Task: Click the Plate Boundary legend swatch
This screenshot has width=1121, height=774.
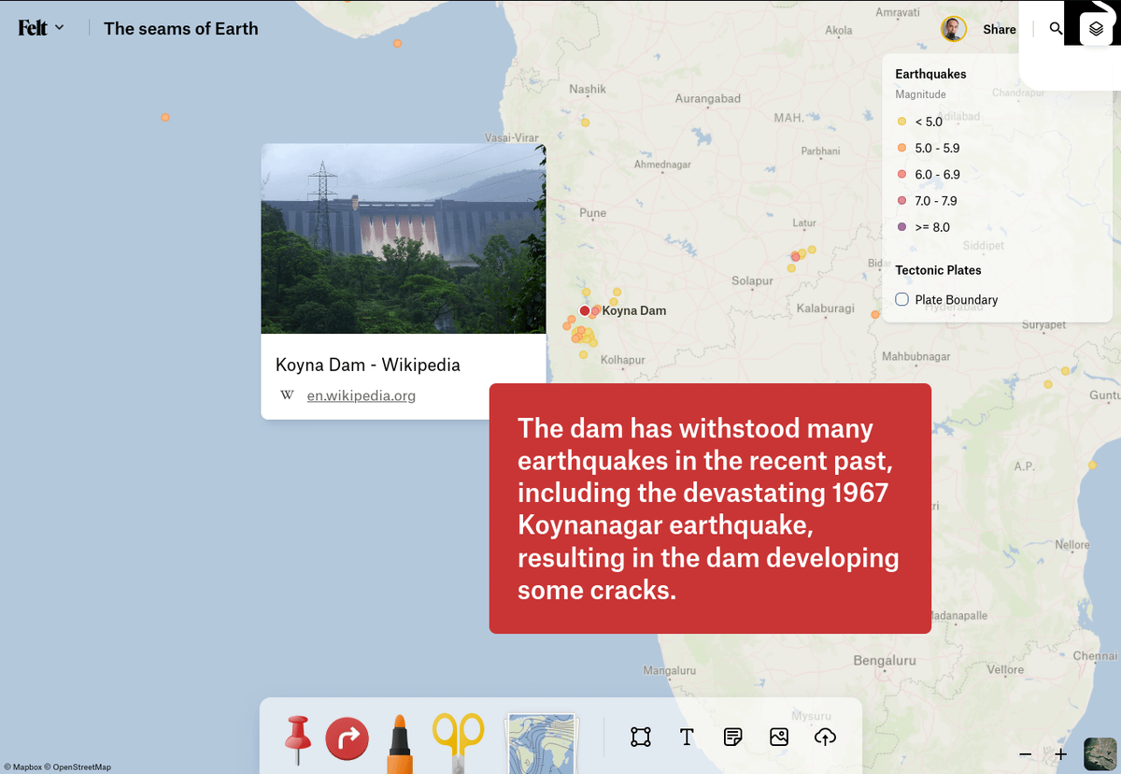Action: [x=902, y=300]
